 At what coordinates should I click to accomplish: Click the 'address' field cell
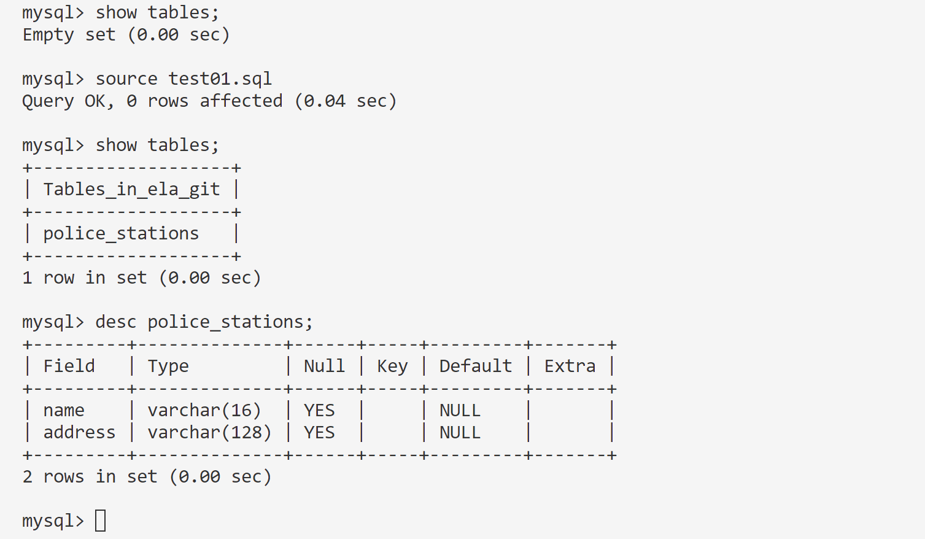point(79,432)
